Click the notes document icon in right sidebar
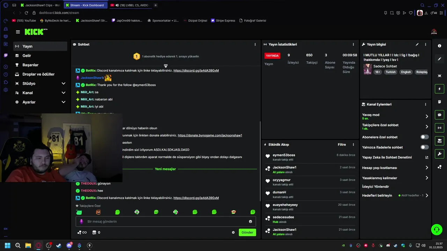 [439, 102]
